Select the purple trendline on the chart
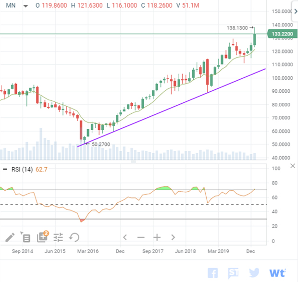 click(x=171, y=108)
